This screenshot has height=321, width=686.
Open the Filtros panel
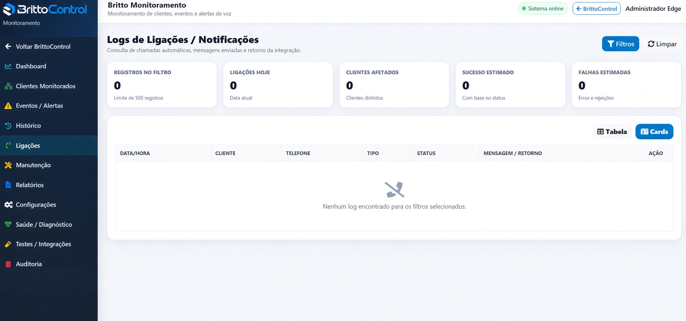click(x=620, y=44)
